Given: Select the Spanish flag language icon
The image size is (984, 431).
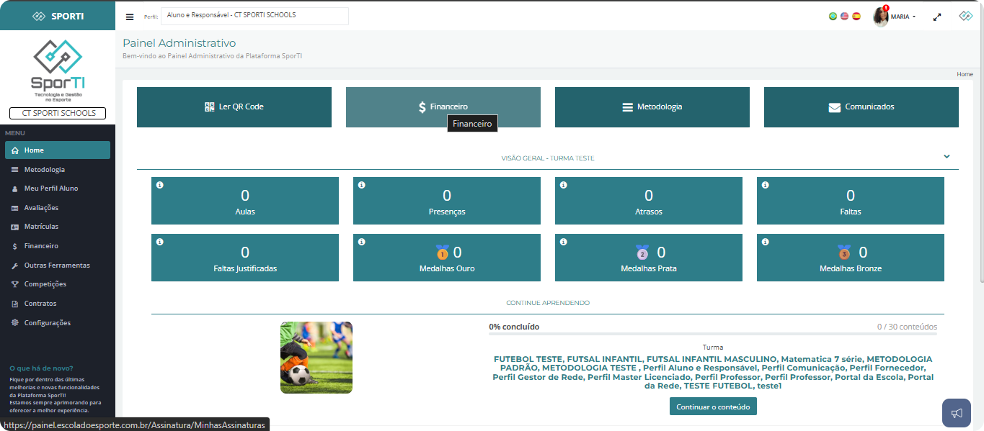Looking at the screenshot, I should (x=856, y=17).
